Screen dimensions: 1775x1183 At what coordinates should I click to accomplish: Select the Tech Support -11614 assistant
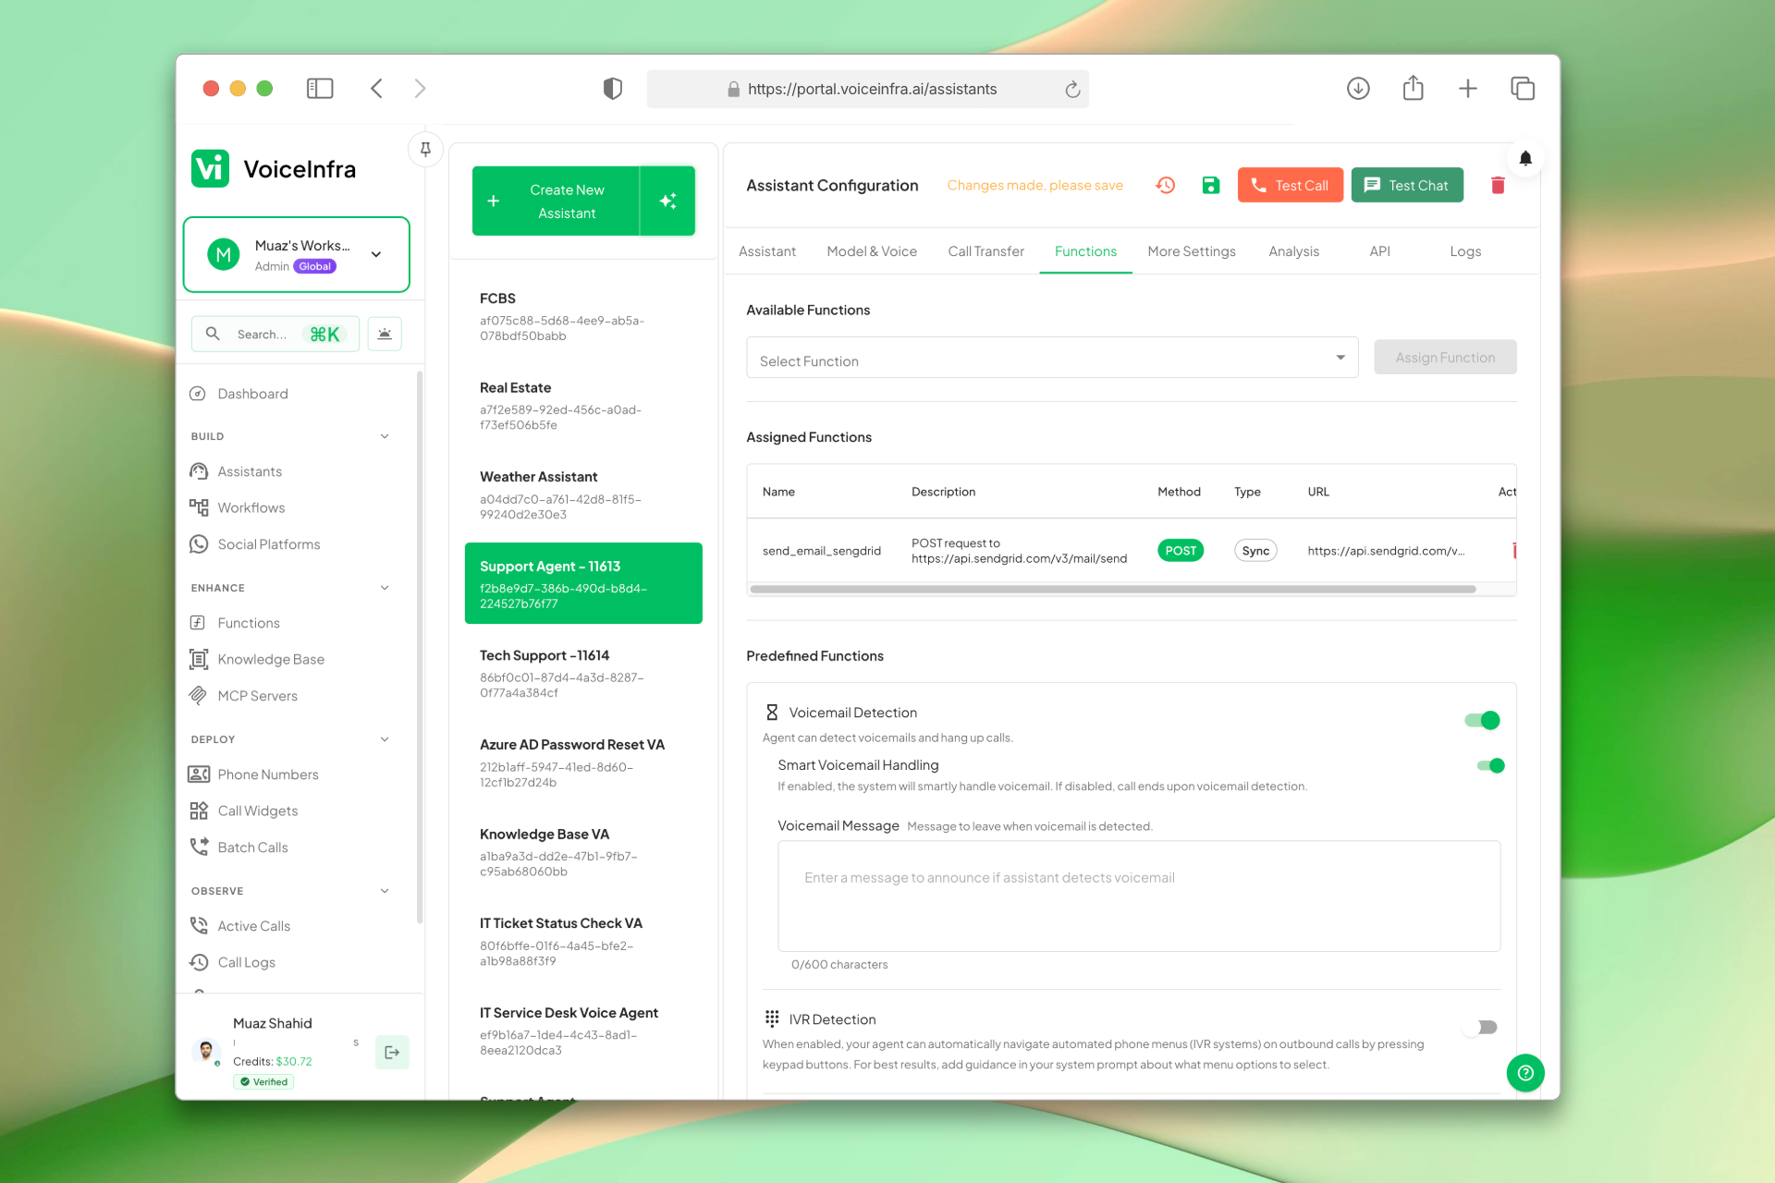(583, 673)
